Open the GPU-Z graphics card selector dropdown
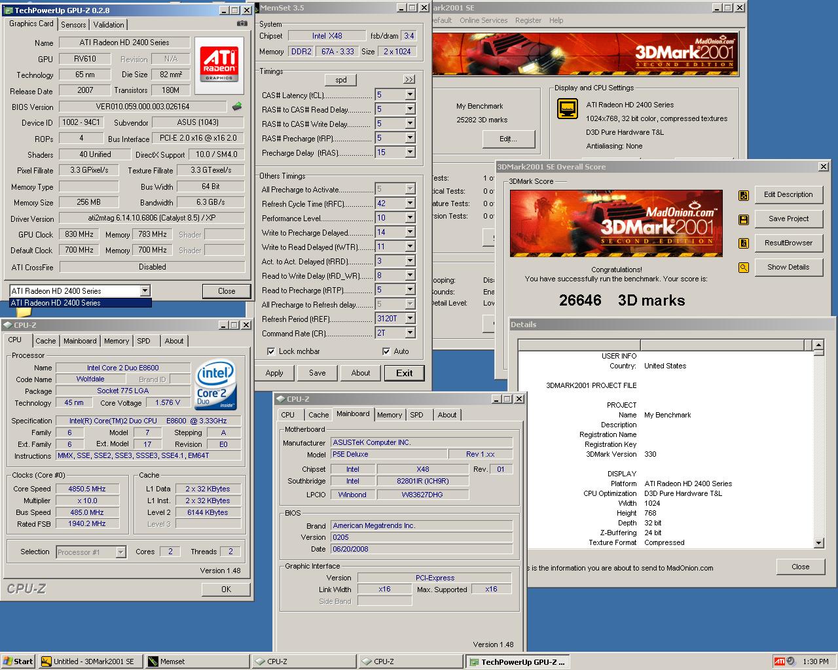This screenshot has width=838, height=670. (x=145, y=291)
